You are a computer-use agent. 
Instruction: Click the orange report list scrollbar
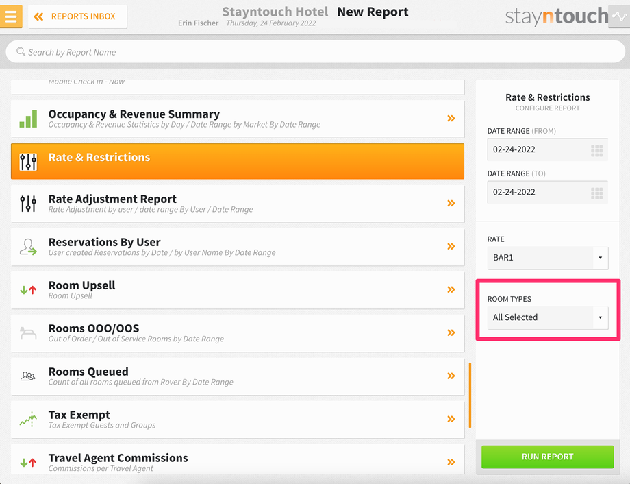click(x=470, y=396)
